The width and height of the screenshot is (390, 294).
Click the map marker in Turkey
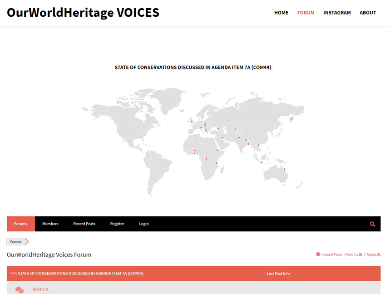point(218,129)
